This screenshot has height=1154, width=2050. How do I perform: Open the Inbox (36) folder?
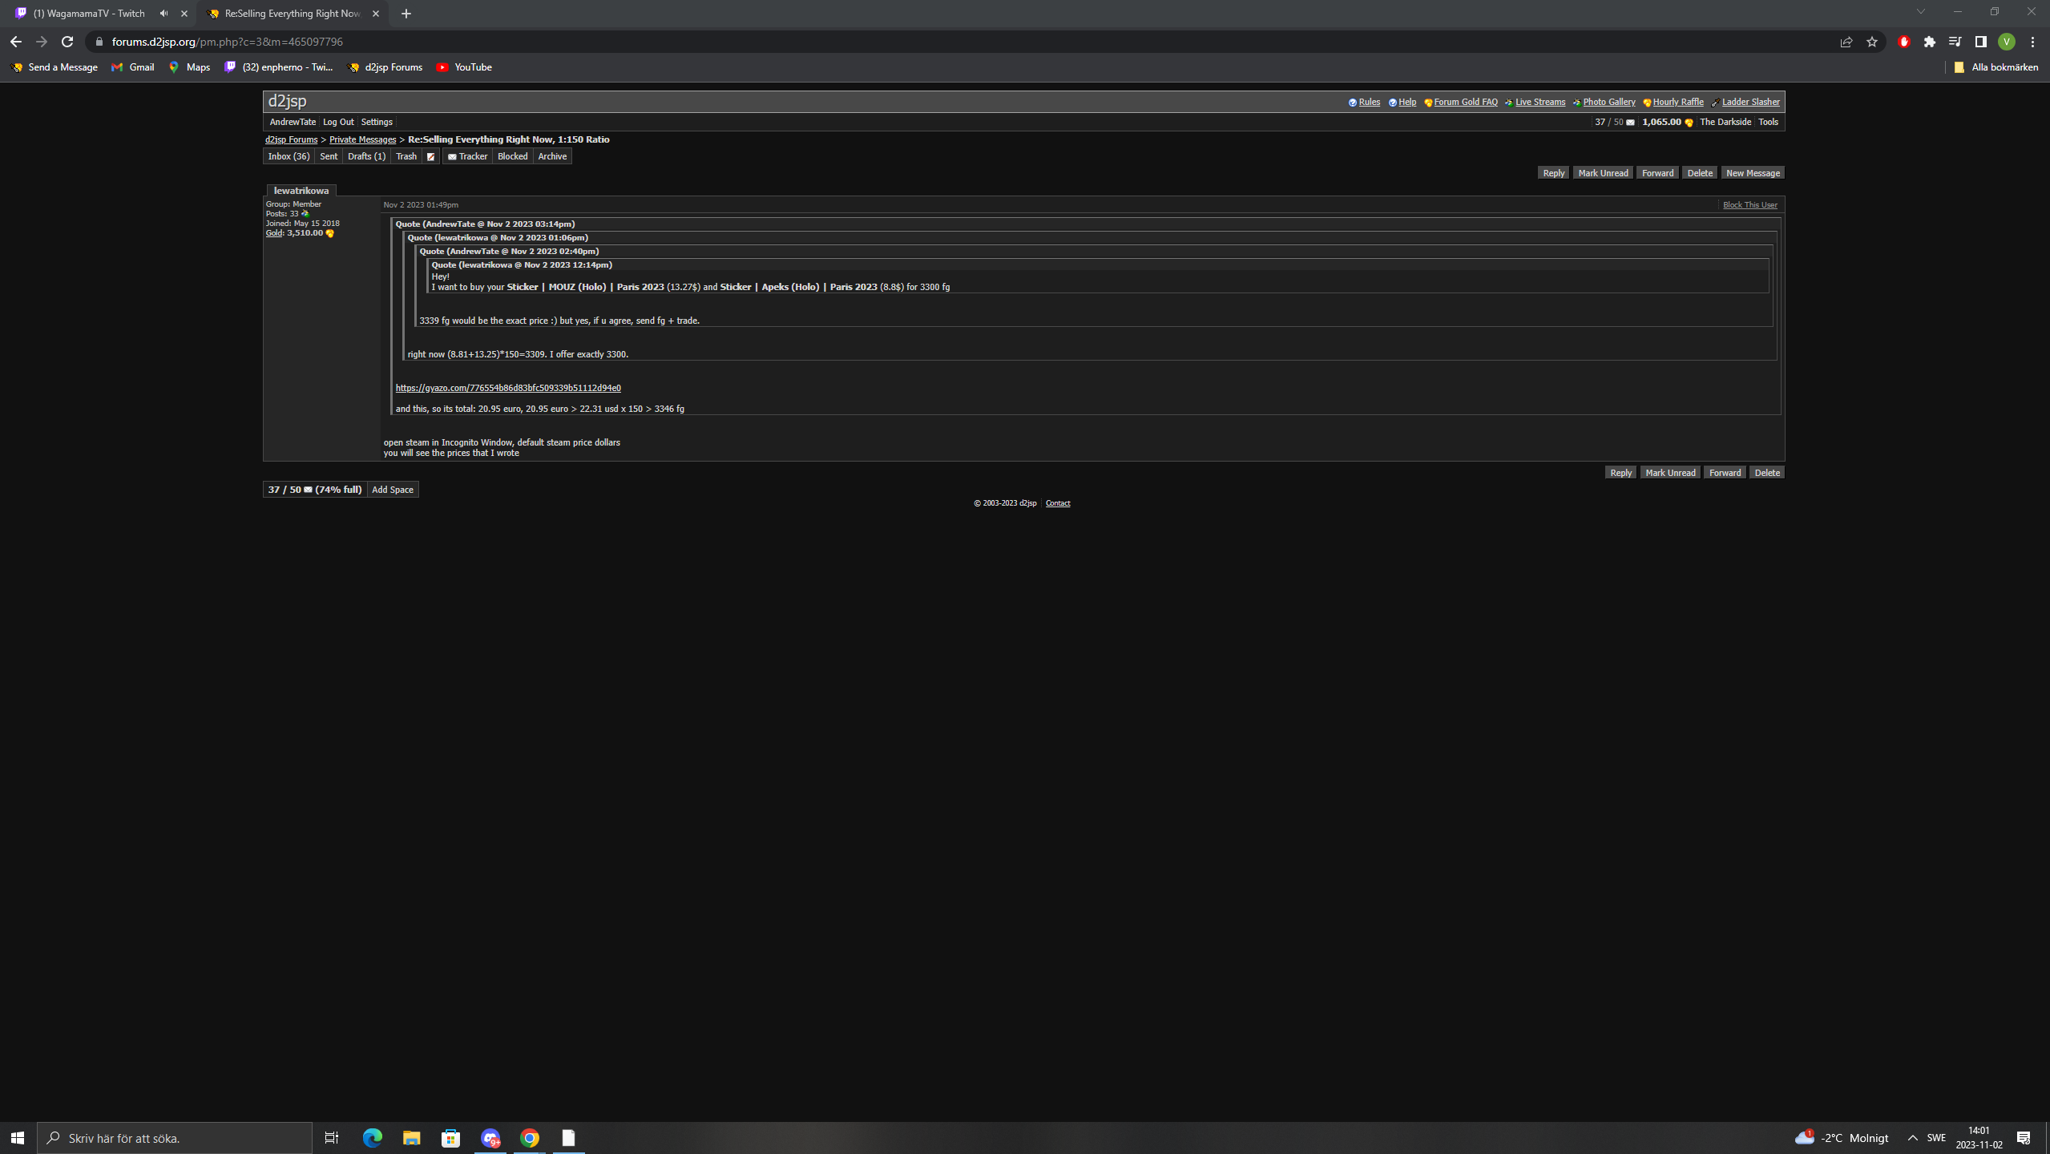coord(289,156)
